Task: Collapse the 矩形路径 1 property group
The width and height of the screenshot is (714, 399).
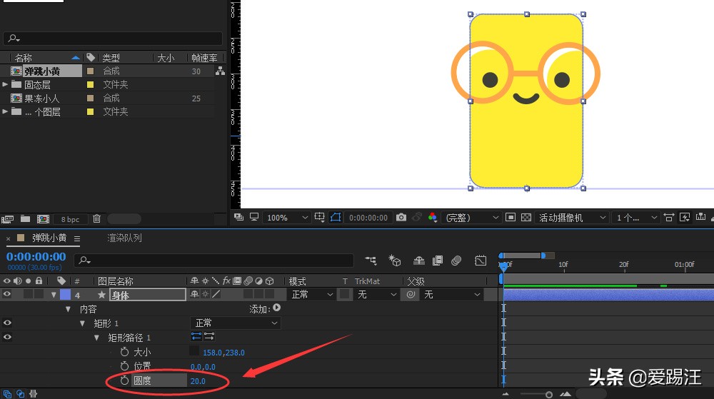Action: [96, 338]
